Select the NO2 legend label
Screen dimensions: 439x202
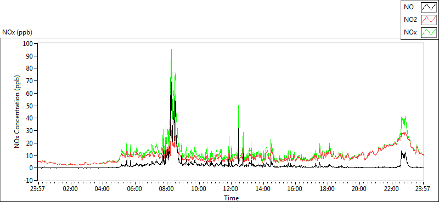coord(410,20)
